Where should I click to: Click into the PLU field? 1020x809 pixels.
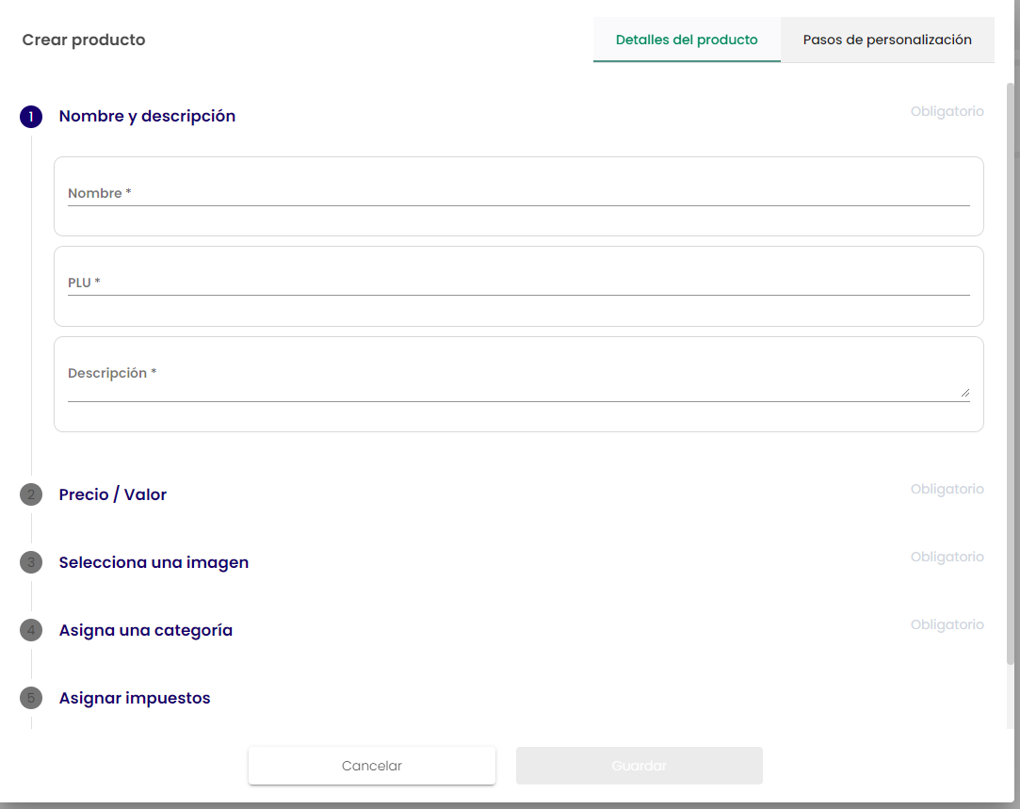point(518,283)
